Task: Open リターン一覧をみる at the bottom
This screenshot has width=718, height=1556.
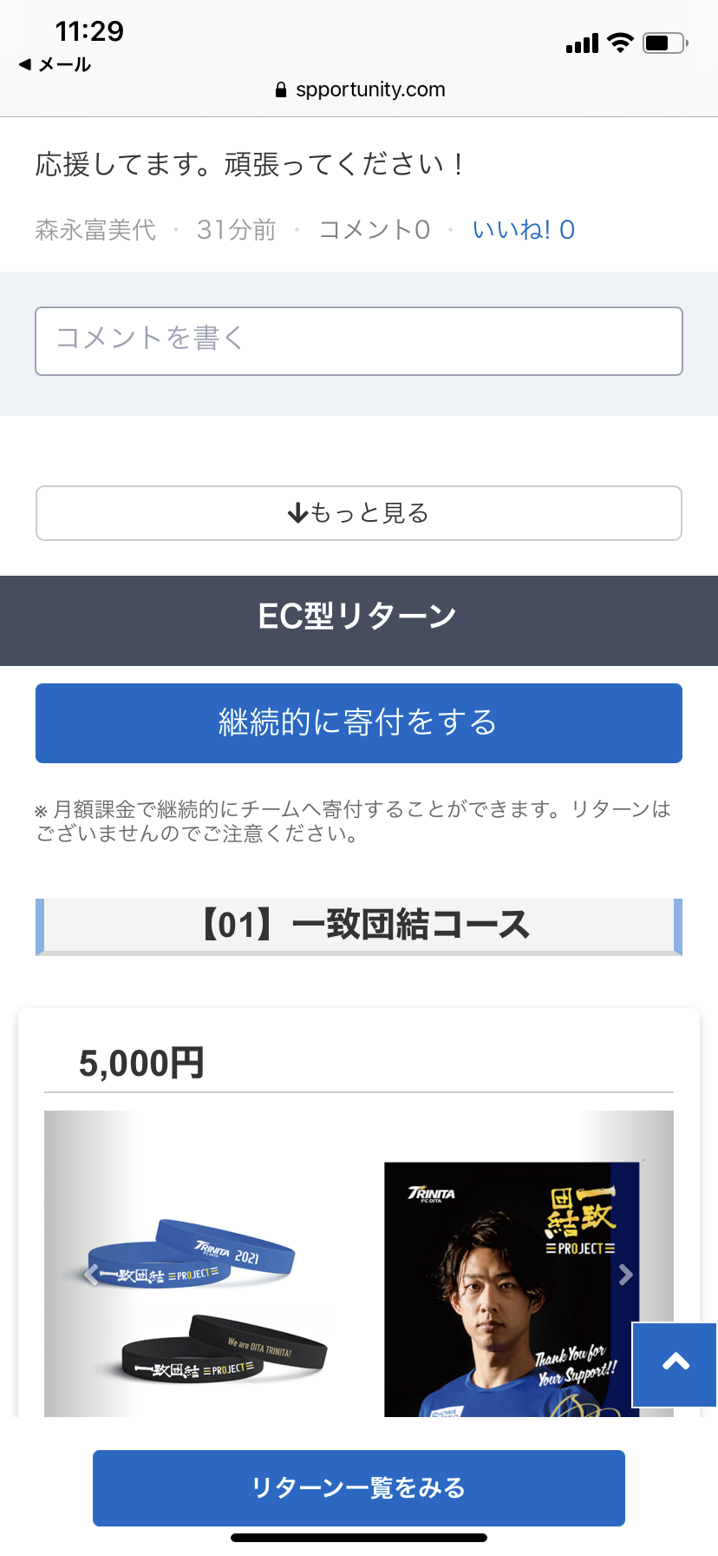Action: point(359,1487)
